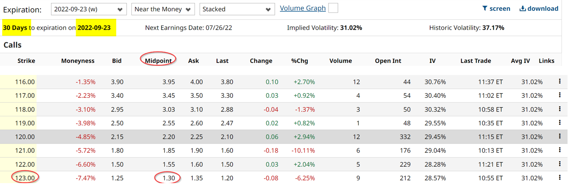This screenshot has width=571, height=187.
Task: Sort by Last Trade column header
Action: point(475,61)
